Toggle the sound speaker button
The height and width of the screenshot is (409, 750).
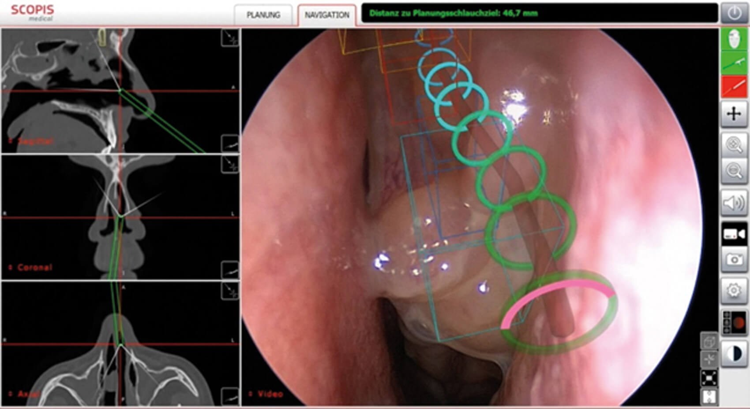pos(734,203)
